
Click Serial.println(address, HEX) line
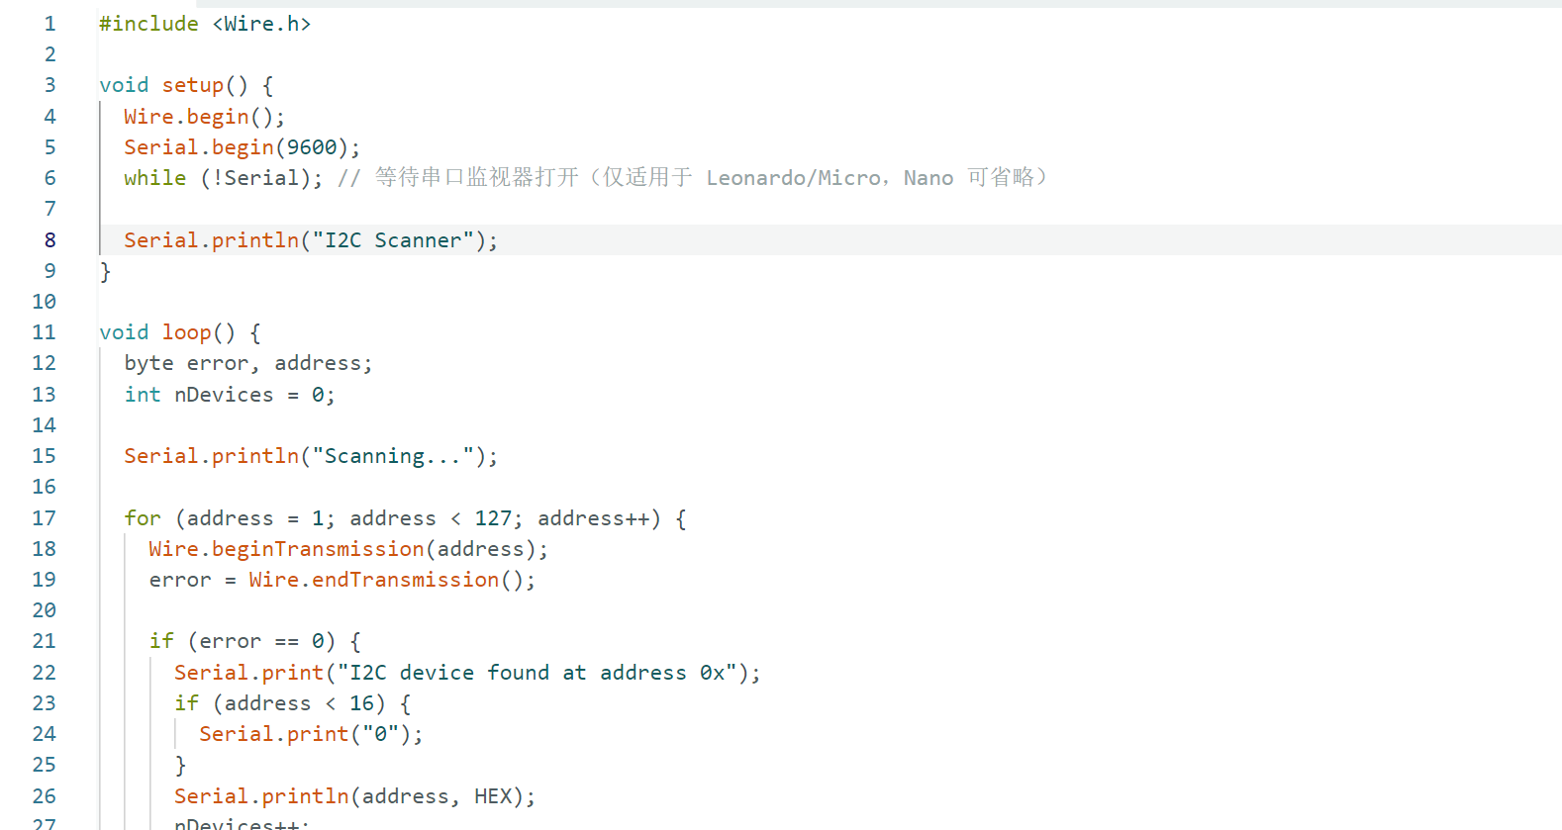point(355,796)
